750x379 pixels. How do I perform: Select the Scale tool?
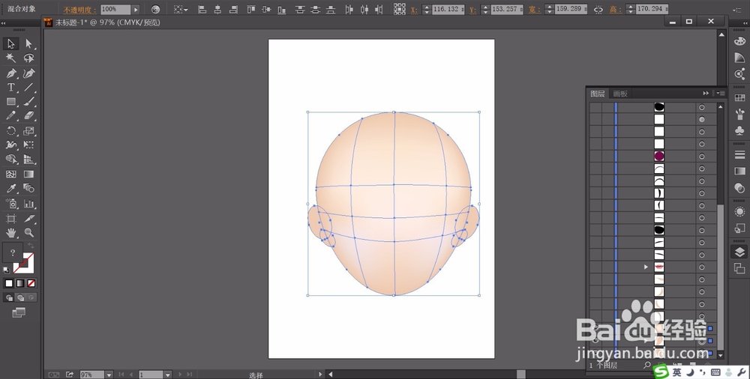(x=28, y=130)
